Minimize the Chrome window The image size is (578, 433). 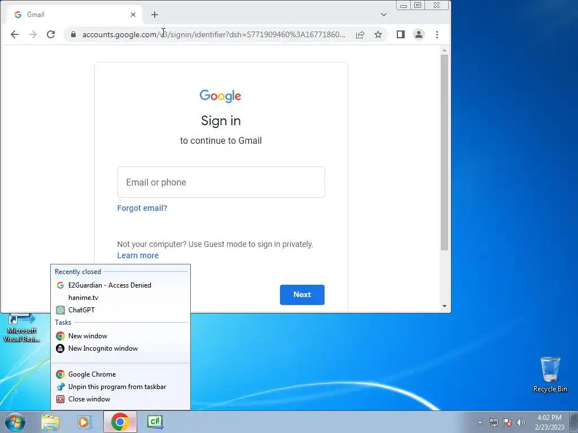(x=404, y=6)
